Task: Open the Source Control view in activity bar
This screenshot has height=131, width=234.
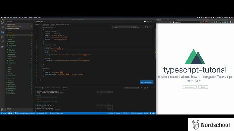Action: (3, 32)
